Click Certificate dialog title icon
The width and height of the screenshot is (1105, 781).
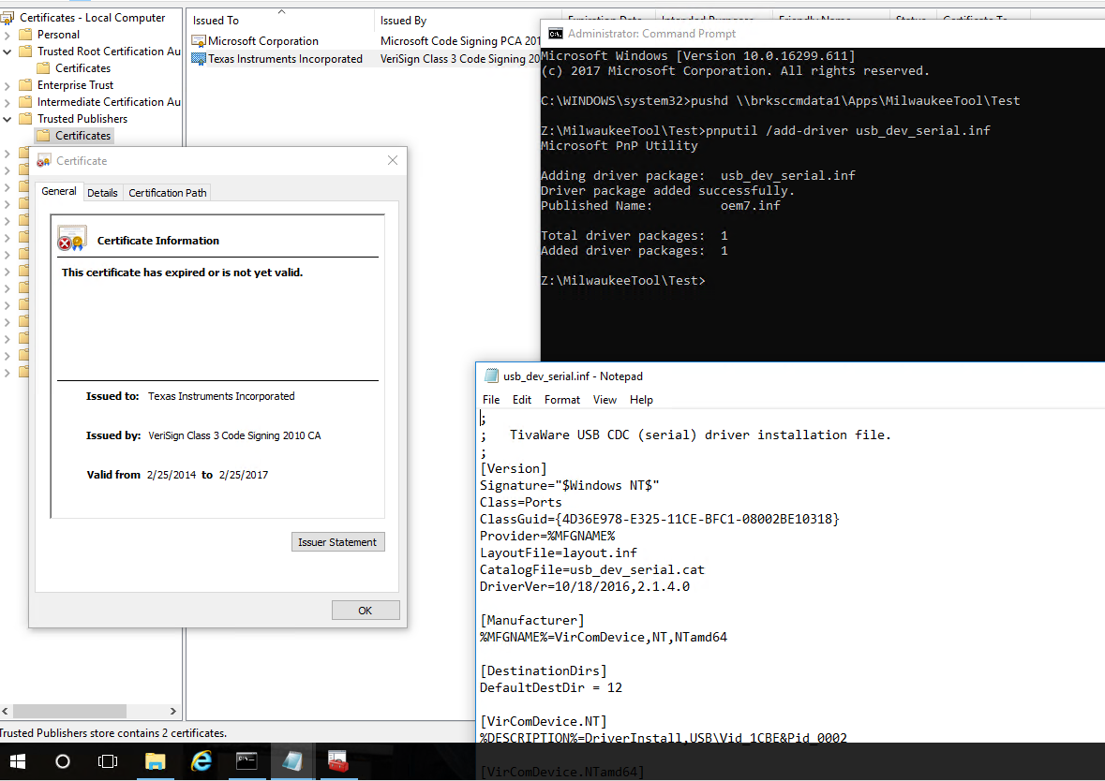(44, 160)
